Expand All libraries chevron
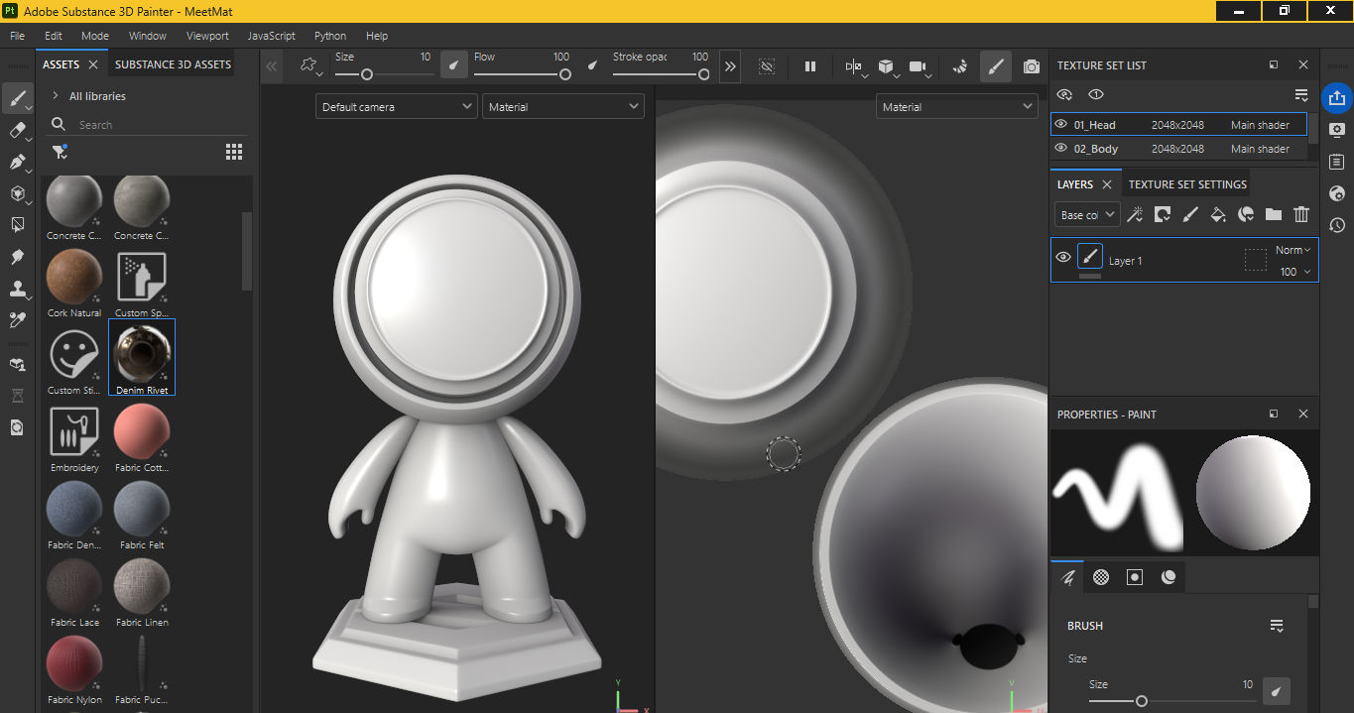The height and width of the screenshot is (713, 1354). pos(55,96)
